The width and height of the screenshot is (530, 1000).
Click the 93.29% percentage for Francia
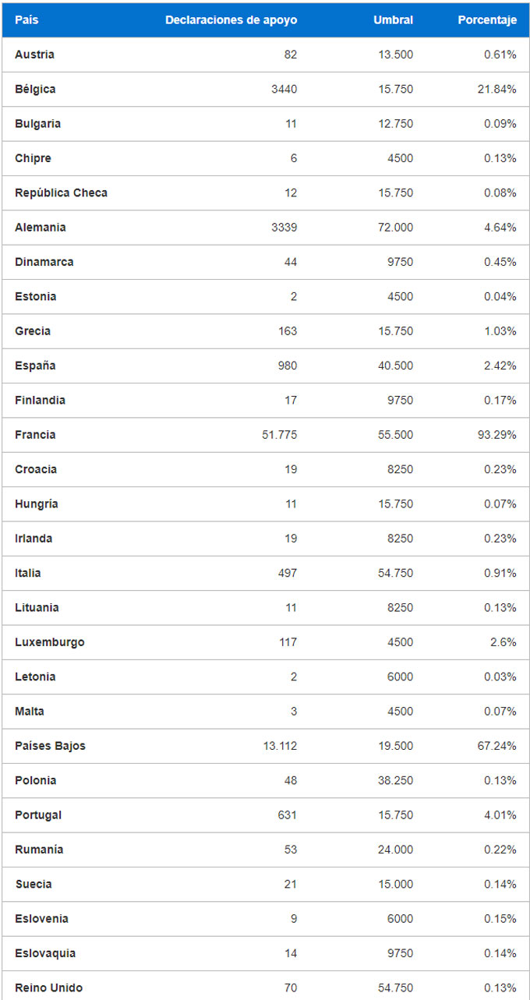pyautogui.click(x=496, y=435)
